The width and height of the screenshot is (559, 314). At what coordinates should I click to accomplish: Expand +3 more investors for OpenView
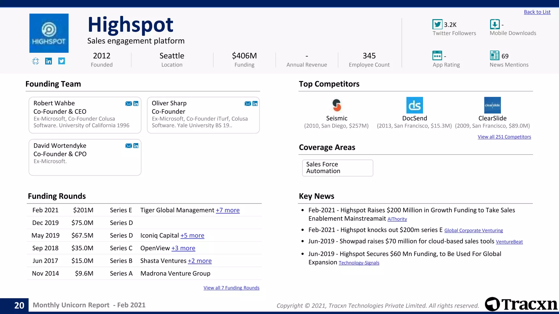point(183,248)
